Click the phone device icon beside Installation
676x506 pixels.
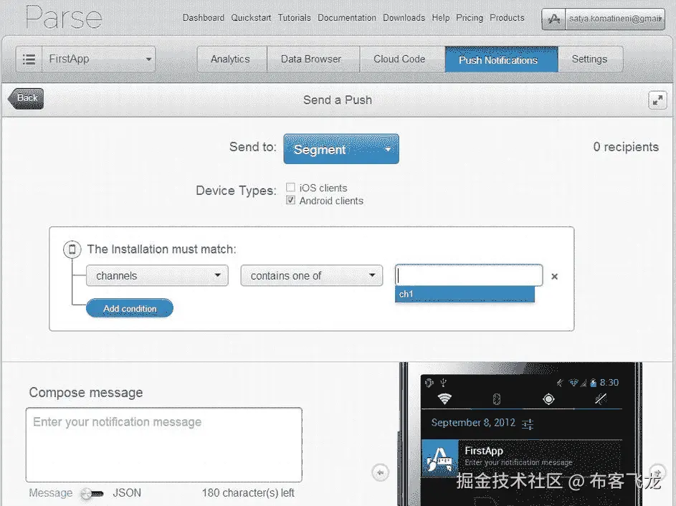click(x=72, y=249)
